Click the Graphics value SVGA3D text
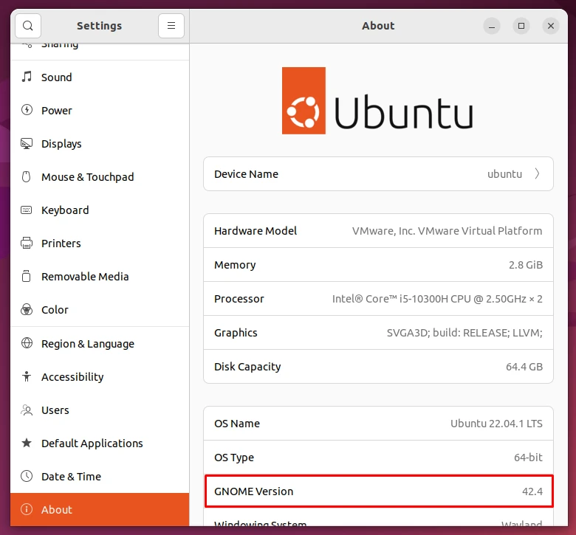 pyautogui.click(x=464, y=333)
